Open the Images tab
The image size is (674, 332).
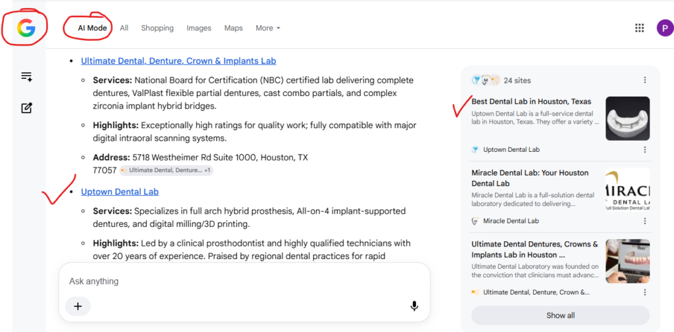(199, 28)
